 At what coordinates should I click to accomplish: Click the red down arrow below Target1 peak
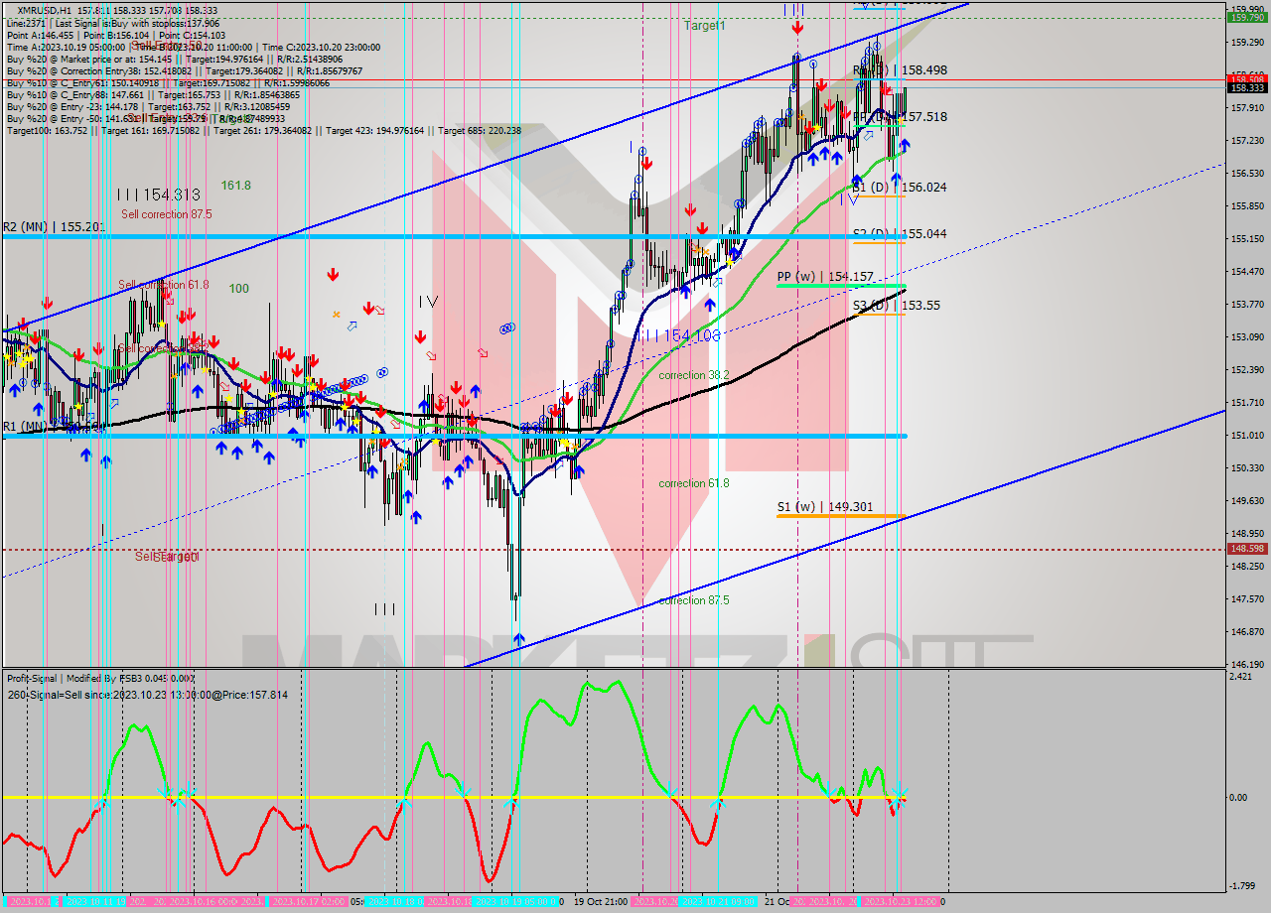point(797,29)
